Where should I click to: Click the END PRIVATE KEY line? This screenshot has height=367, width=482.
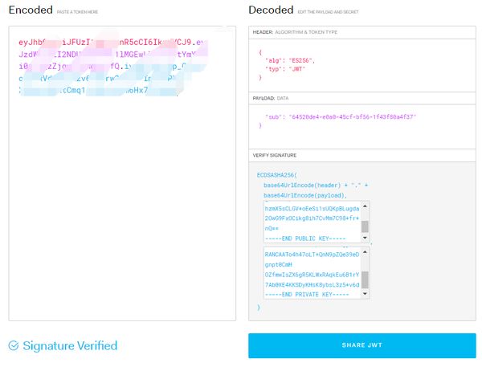(x=307, y=295)
